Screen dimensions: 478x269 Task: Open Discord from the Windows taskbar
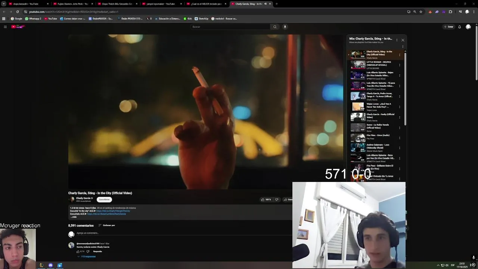(50, 265)
